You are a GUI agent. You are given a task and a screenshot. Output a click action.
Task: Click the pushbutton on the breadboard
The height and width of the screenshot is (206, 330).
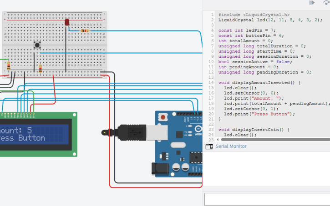point(37,45)
